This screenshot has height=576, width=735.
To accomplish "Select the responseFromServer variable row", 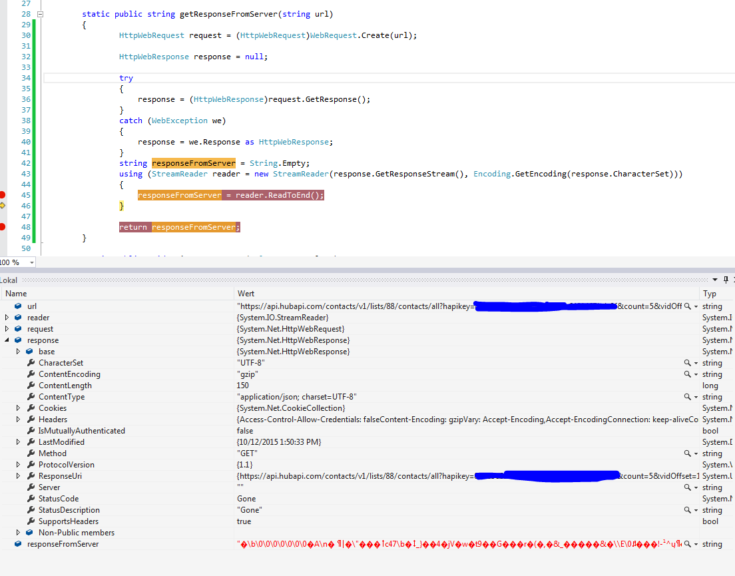I will coord(367,544).
